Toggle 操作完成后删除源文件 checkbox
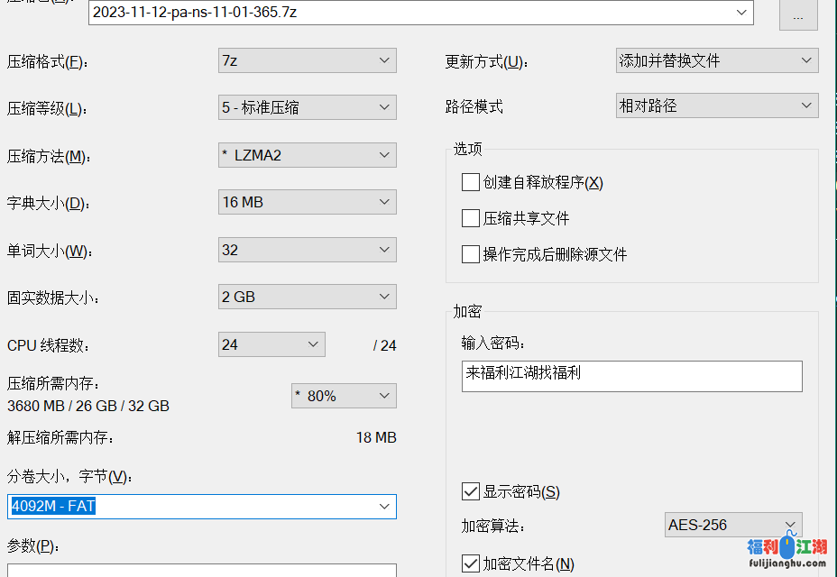The width and height of the screenshot is (837, 577). (x=470, y=254)
